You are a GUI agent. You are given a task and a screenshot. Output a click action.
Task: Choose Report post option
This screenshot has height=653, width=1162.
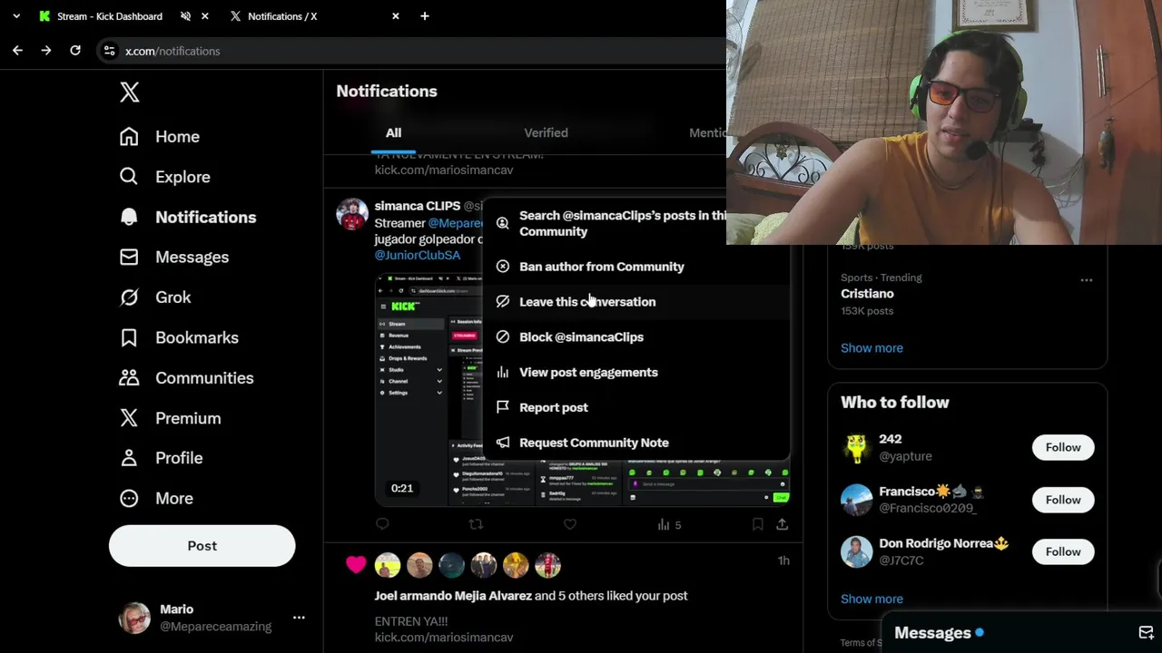[x=635, y=408]
